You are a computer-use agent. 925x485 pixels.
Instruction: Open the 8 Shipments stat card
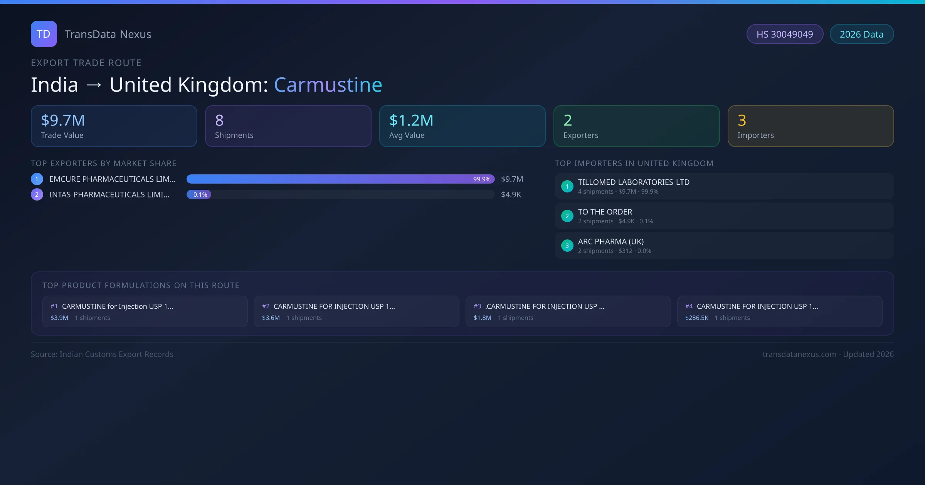pyautogui.click(x=288, y=126)
